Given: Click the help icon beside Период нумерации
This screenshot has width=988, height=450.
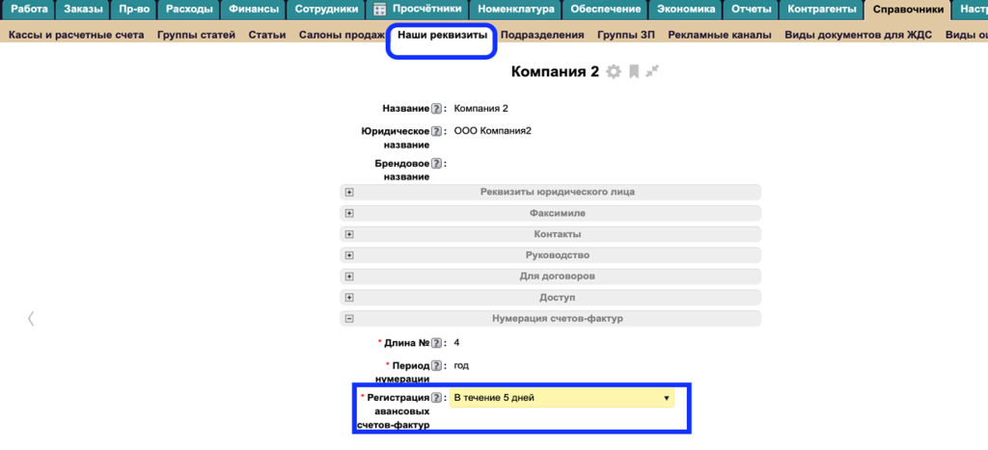Looking at the screenshot, I should coord(436,366).
